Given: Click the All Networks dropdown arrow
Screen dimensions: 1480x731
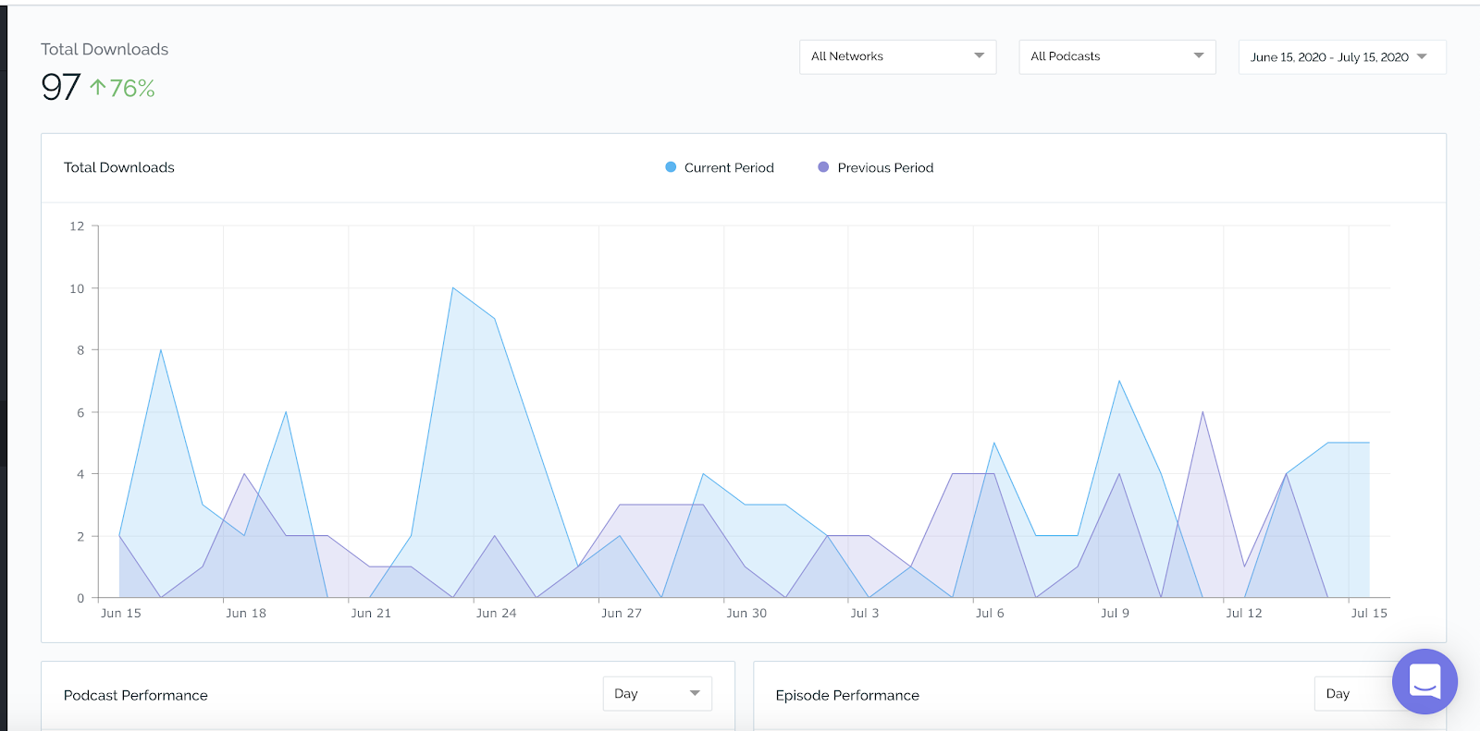Looking at the screenshot, I should pyautogui.click(x=979, y=56).
